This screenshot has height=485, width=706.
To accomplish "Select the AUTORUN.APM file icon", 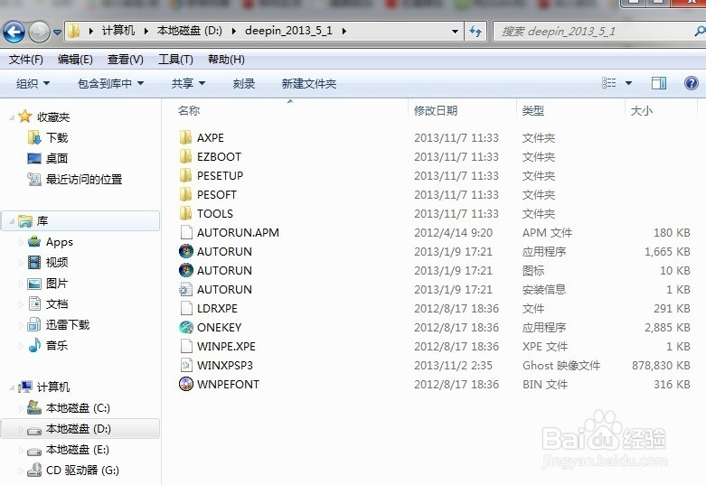I will (x=186, y=232).
